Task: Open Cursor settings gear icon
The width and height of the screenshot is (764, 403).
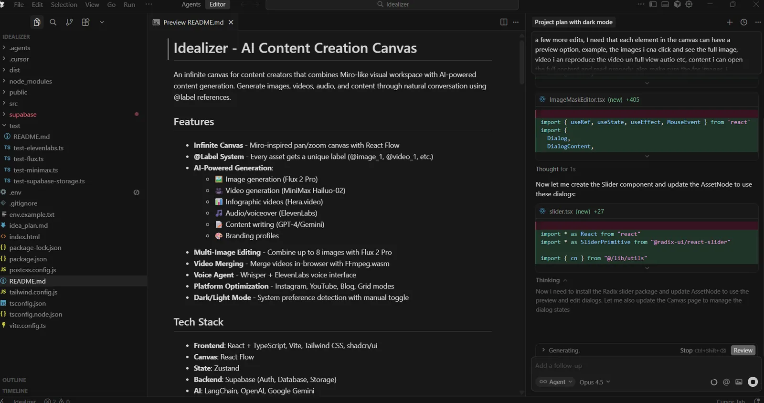Action: coord(689,4)
